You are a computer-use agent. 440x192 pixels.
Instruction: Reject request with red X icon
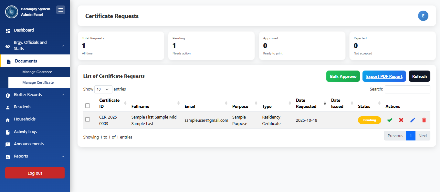tap(401, 120)
